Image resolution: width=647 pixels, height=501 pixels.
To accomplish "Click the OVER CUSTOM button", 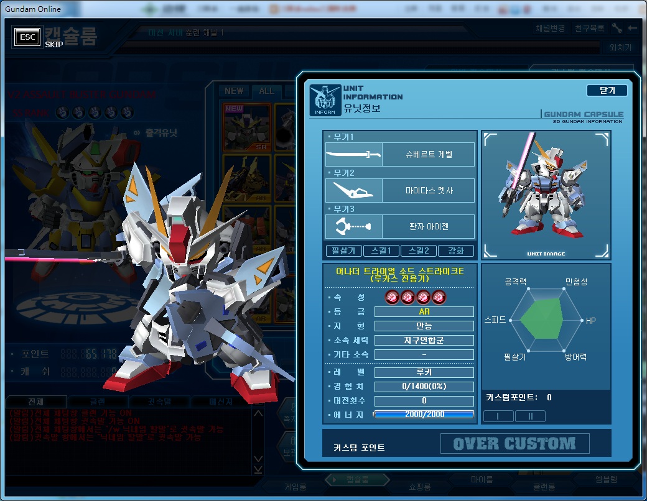I will (x=514, y=444).
